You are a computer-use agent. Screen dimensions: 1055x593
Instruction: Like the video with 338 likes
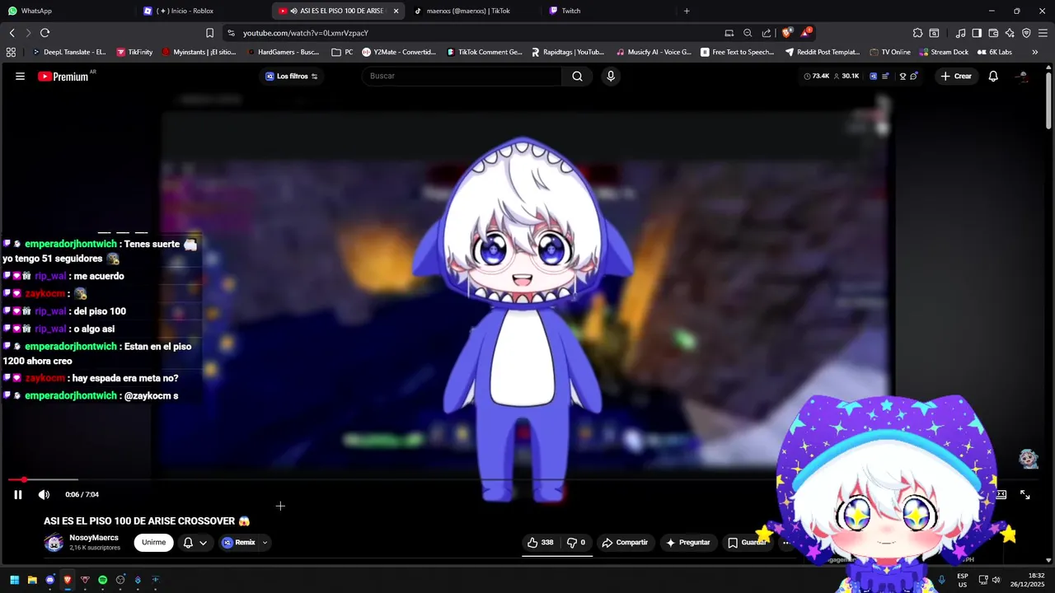click(x=540, y=543)
